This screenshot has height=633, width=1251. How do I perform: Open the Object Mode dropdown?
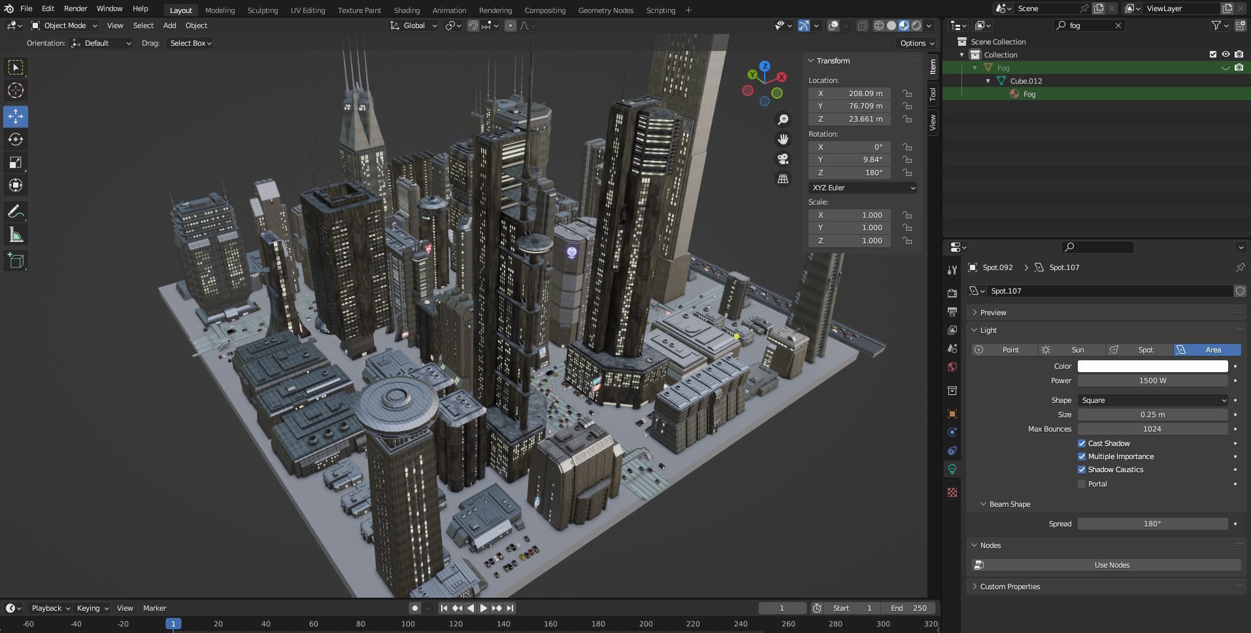coord(63,26)
